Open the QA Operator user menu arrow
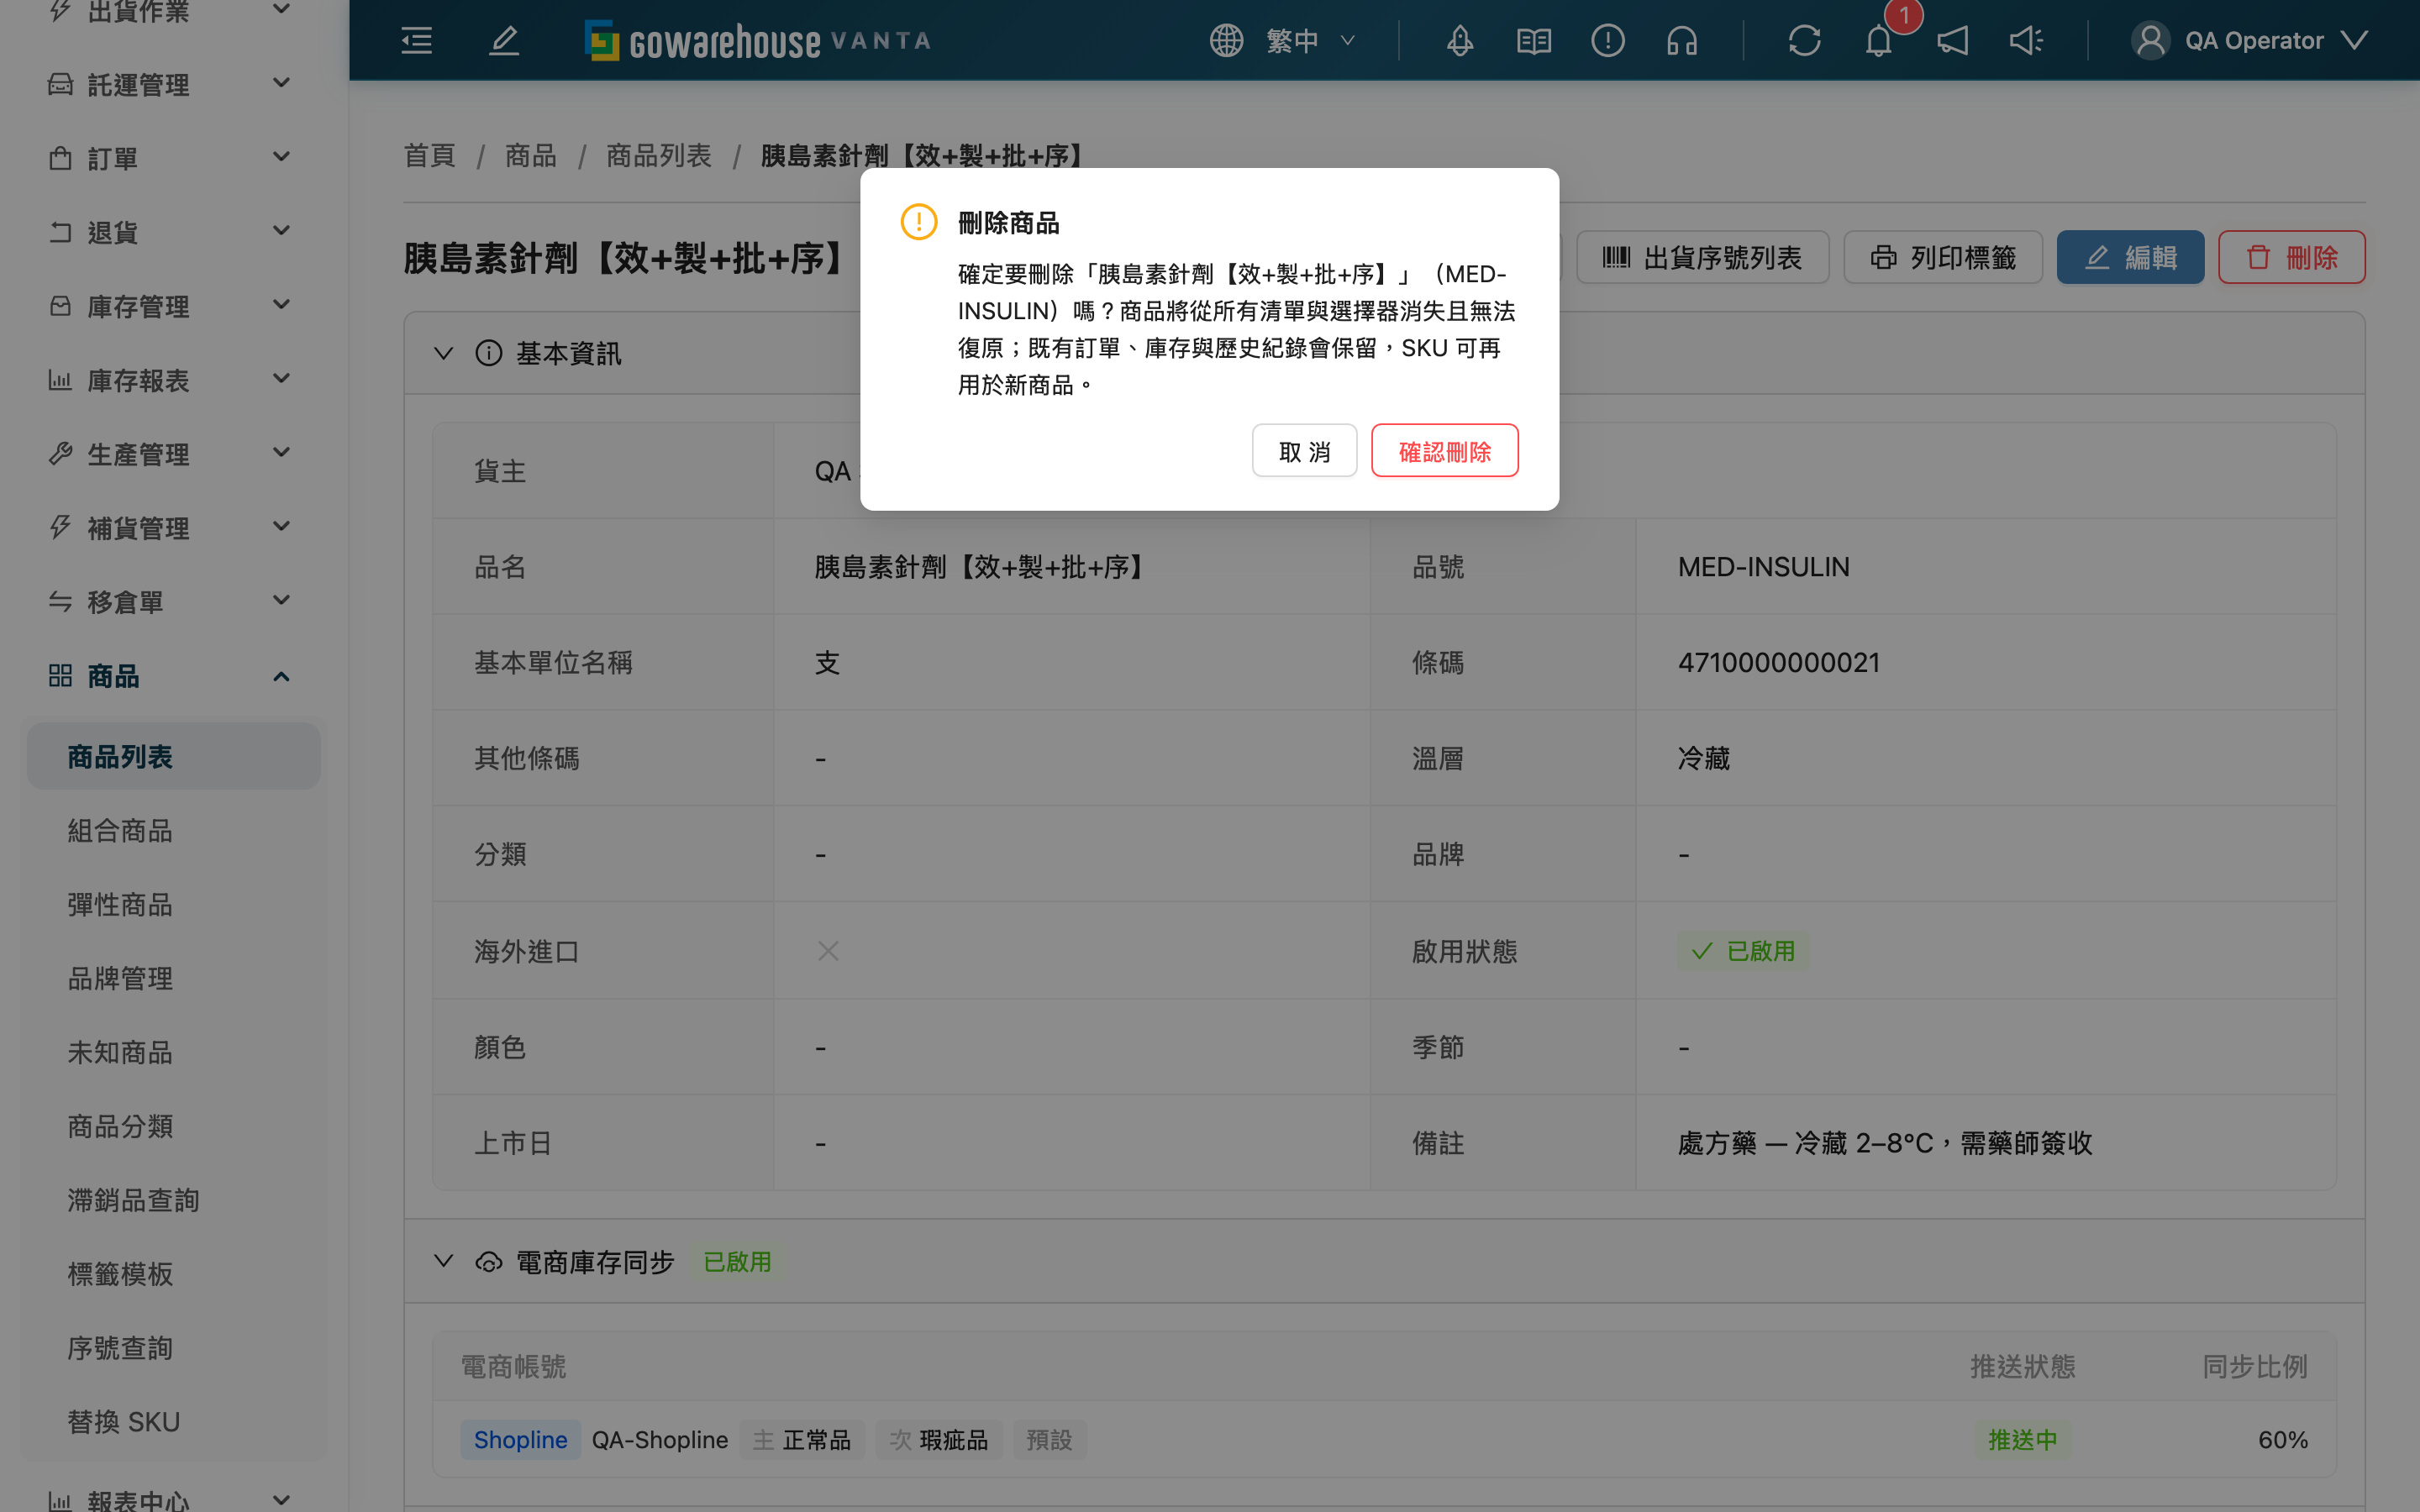This screenshot has width=2420, height=1512. (2354, 40)
